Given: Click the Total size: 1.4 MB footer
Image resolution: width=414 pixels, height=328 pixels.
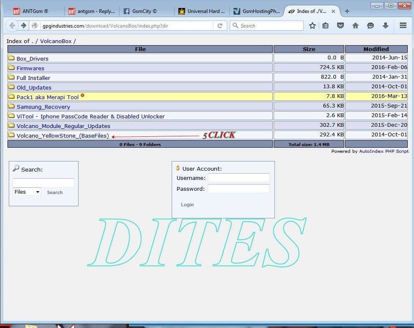Looking at the screenshot, I should (309, 144).
